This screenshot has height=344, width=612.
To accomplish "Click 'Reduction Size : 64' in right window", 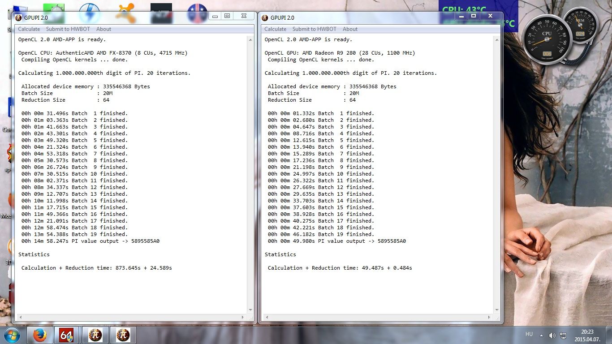I will (x=311, y=100).
